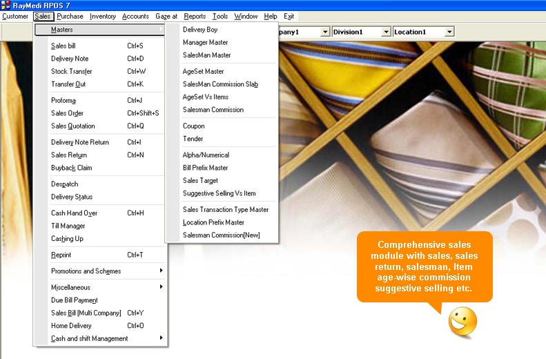Viewport: 546px width, 359px height.
Task: Open the Inventory menu
Action: click(x=103, y=17)
